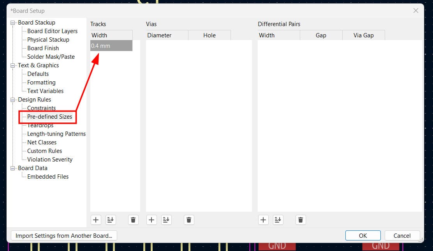433x251 pixels.
Task: Select Constraints under Design Rules
Action: (x=41, y=108)
